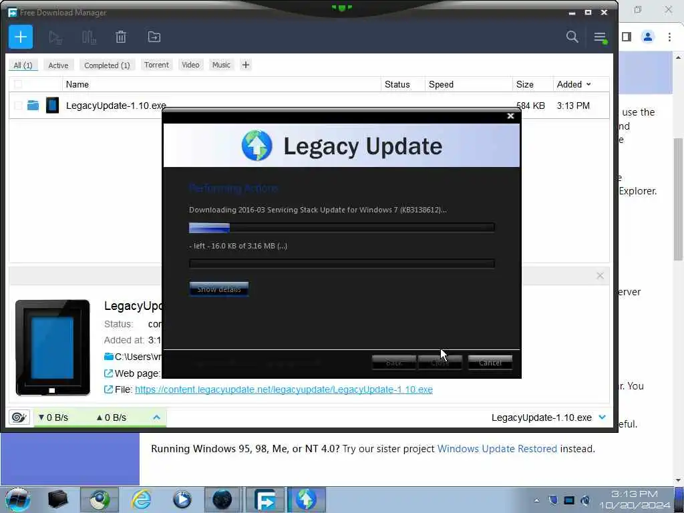The image size is (684, 513).
Task: Show the All (1) downloads tab
Action: 23,65
